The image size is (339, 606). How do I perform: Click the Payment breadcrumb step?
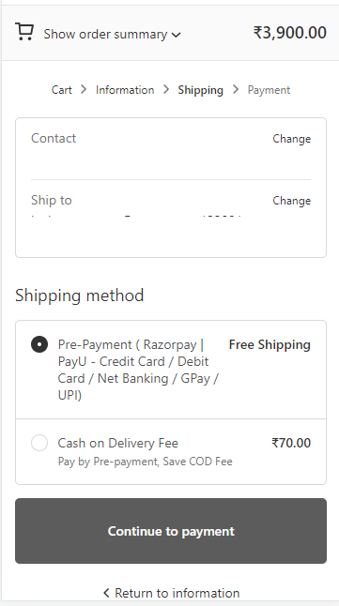269,90
